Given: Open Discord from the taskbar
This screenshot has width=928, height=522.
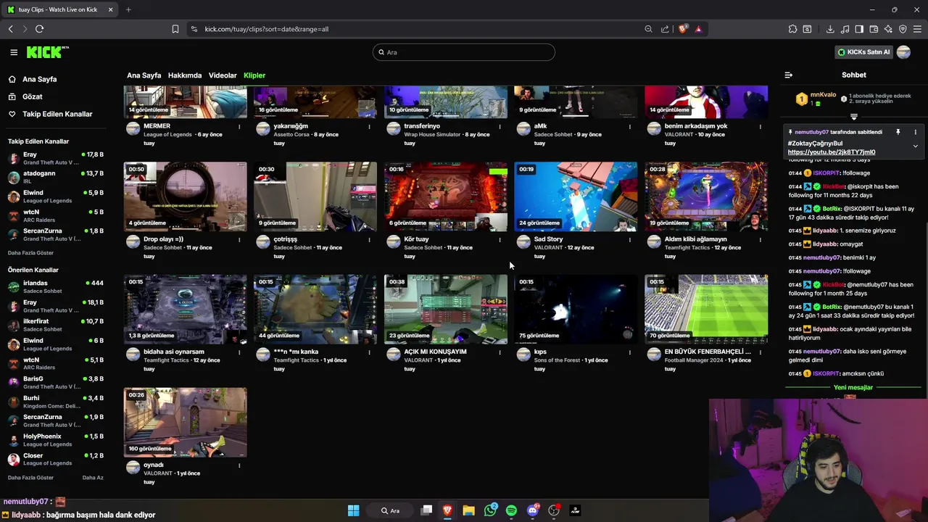Looking at the screenshot, I should pyautogui.click(x=533, y=510).
